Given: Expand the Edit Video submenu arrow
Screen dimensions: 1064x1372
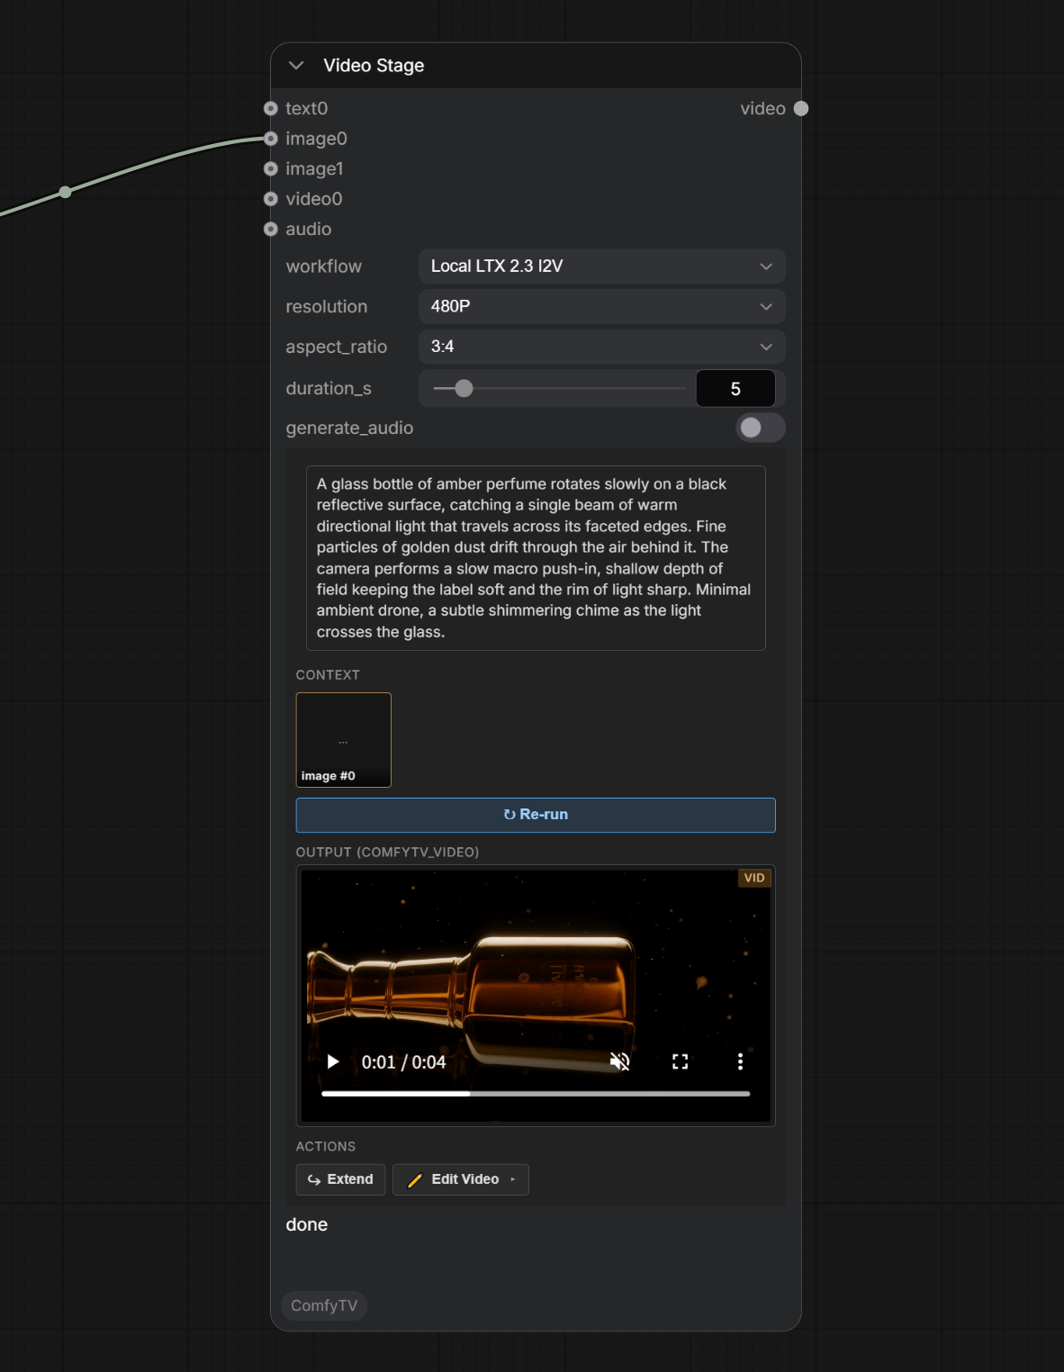Looking at the screenshot, I should click(x=513, y=1179).
